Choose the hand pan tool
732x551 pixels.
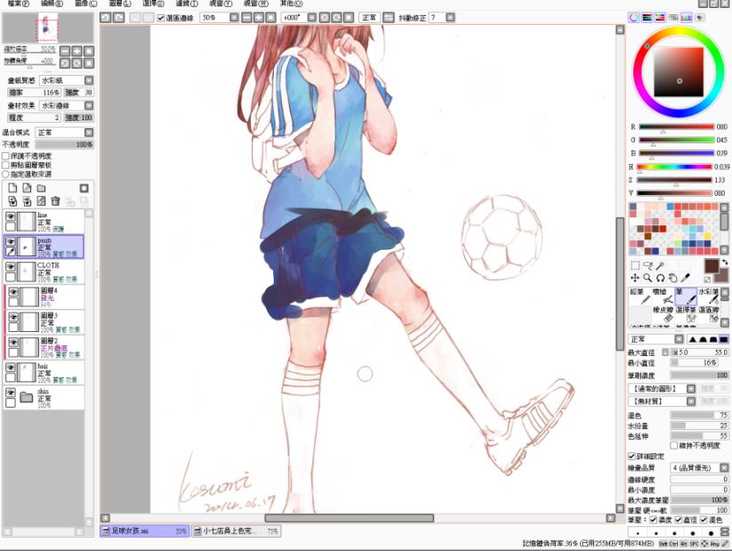(672, 278)
